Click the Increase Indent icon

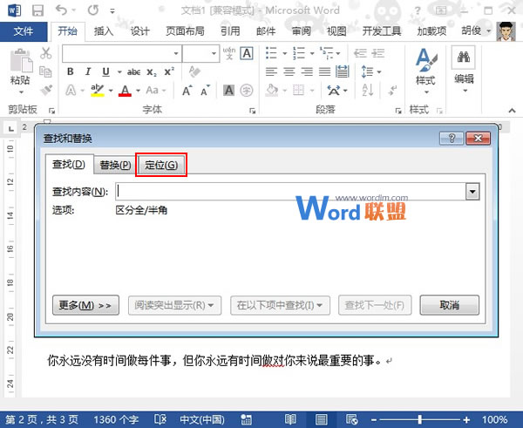pos(378,53)
